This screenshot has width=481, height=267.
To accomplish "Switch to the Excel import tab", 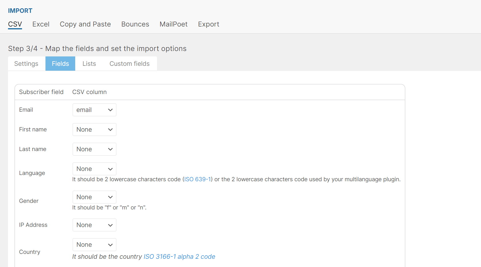I will pyautogui.click(x=41, y=24).
